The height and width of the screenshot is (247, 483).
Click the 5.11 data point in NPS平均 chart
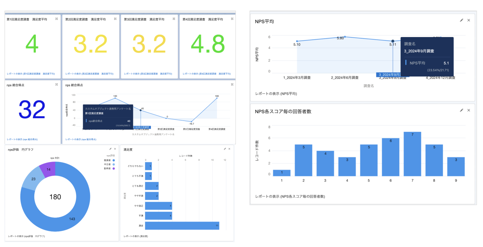(393, 41)
